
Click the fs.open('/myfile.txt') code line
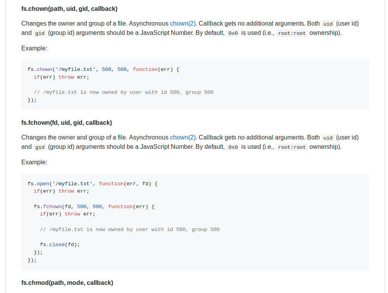[93, 183]
